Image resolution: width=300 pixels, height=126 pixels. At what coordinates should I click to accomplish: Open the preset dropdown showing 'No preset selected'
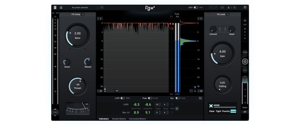82,8
